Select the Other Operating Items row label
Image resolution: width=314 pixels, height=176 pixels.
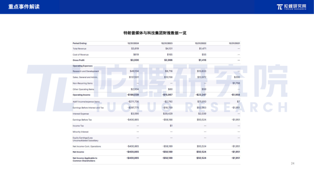[x=83, y=89]
